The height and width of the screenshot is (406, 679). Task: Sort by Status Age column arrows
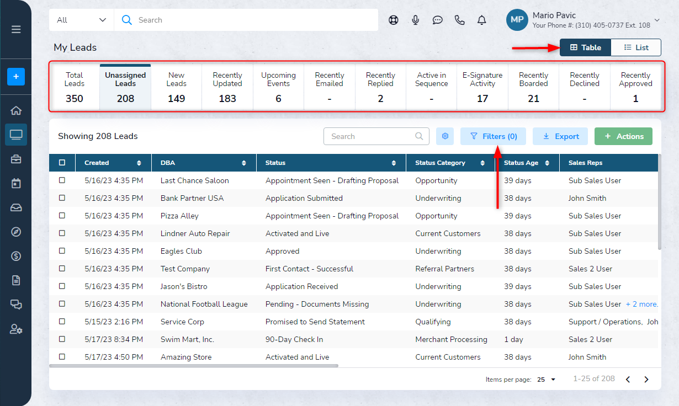click(x=547, y=163)
